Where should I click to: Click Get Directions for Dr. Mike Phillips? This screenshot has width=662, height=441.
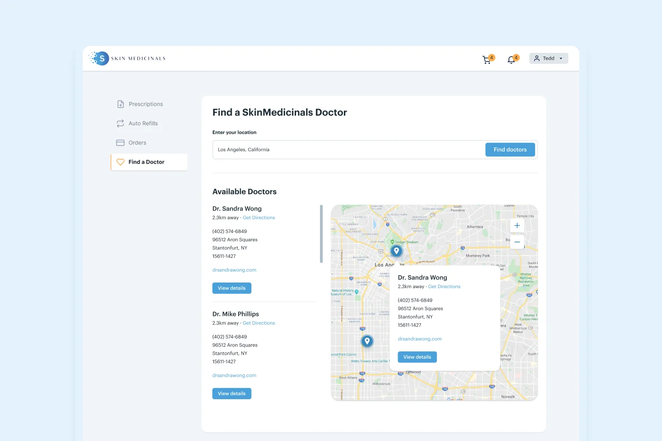pyautogui.click(x=259, y=323)
